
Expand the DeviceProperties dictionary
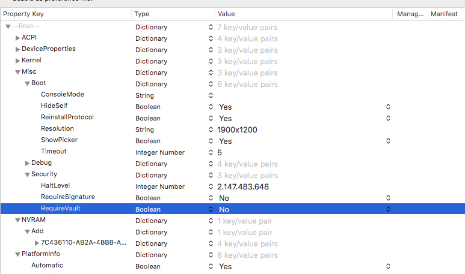pos(18,49)
